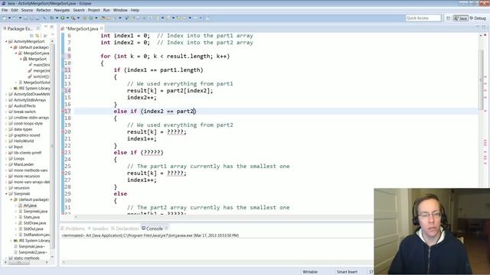490x275 pixels.
Task: Click Collapse All icon in Package Explorer
Action: tap(31, 36)
